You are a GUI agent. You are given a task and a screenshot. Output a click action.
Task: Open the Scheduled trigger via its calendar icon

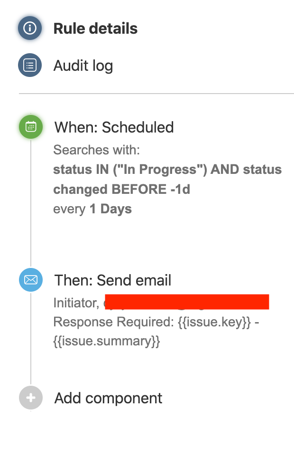point(30,127)
